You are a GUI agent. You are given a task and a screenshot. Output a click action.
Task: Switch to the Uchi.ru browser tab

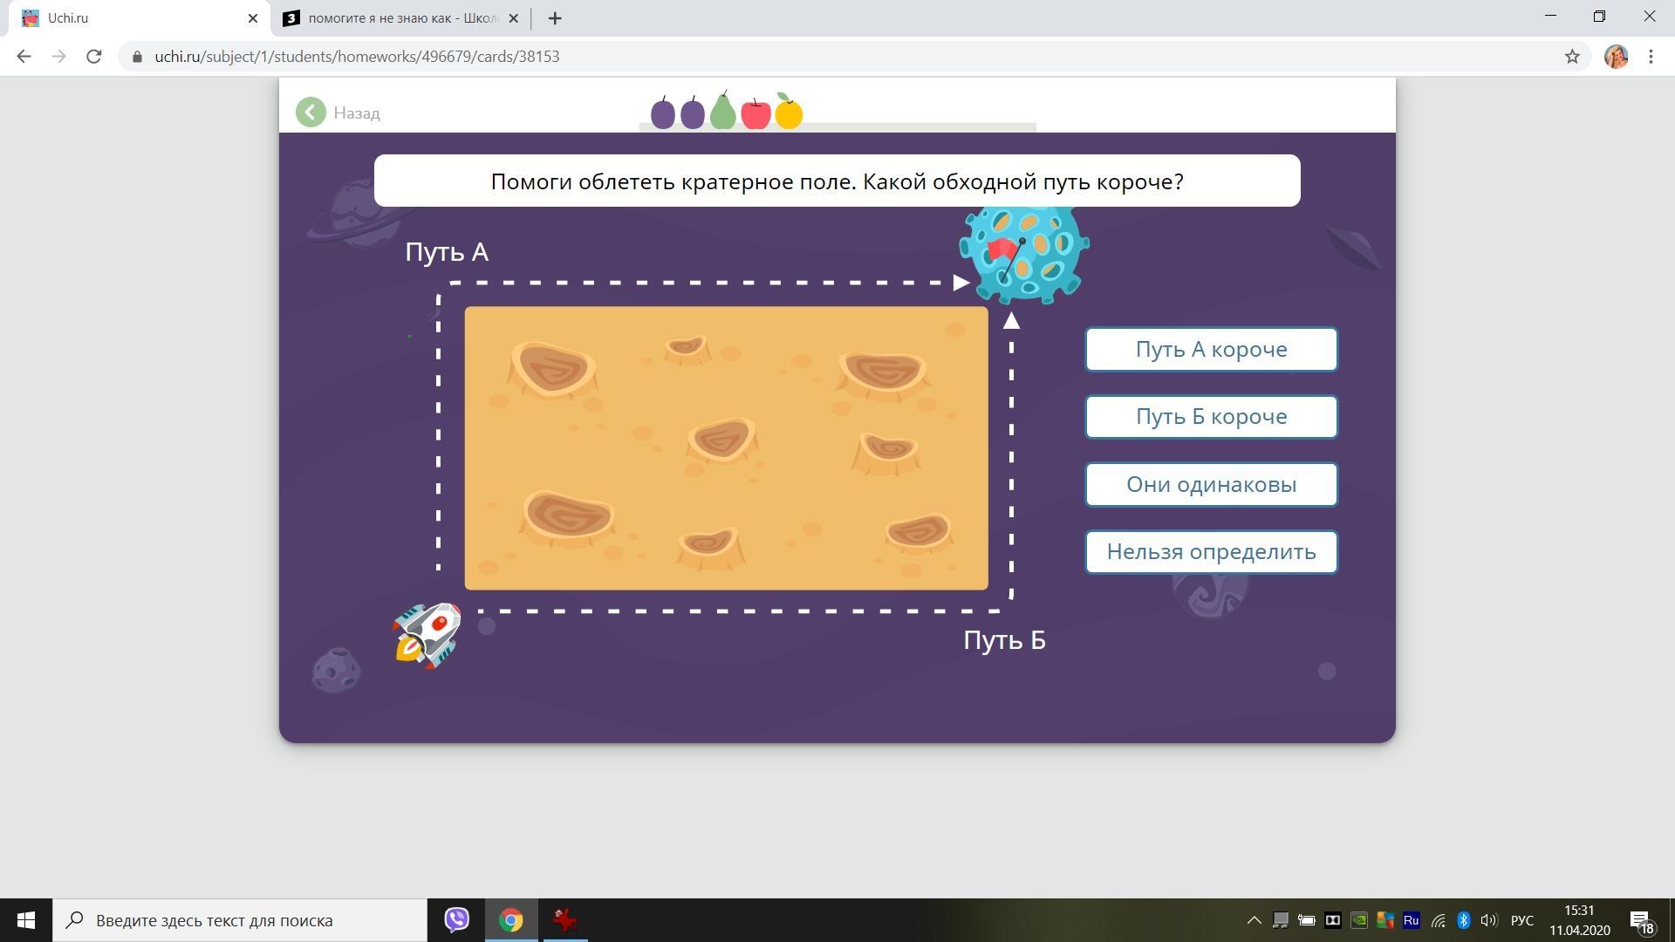[x=140, y=18]
